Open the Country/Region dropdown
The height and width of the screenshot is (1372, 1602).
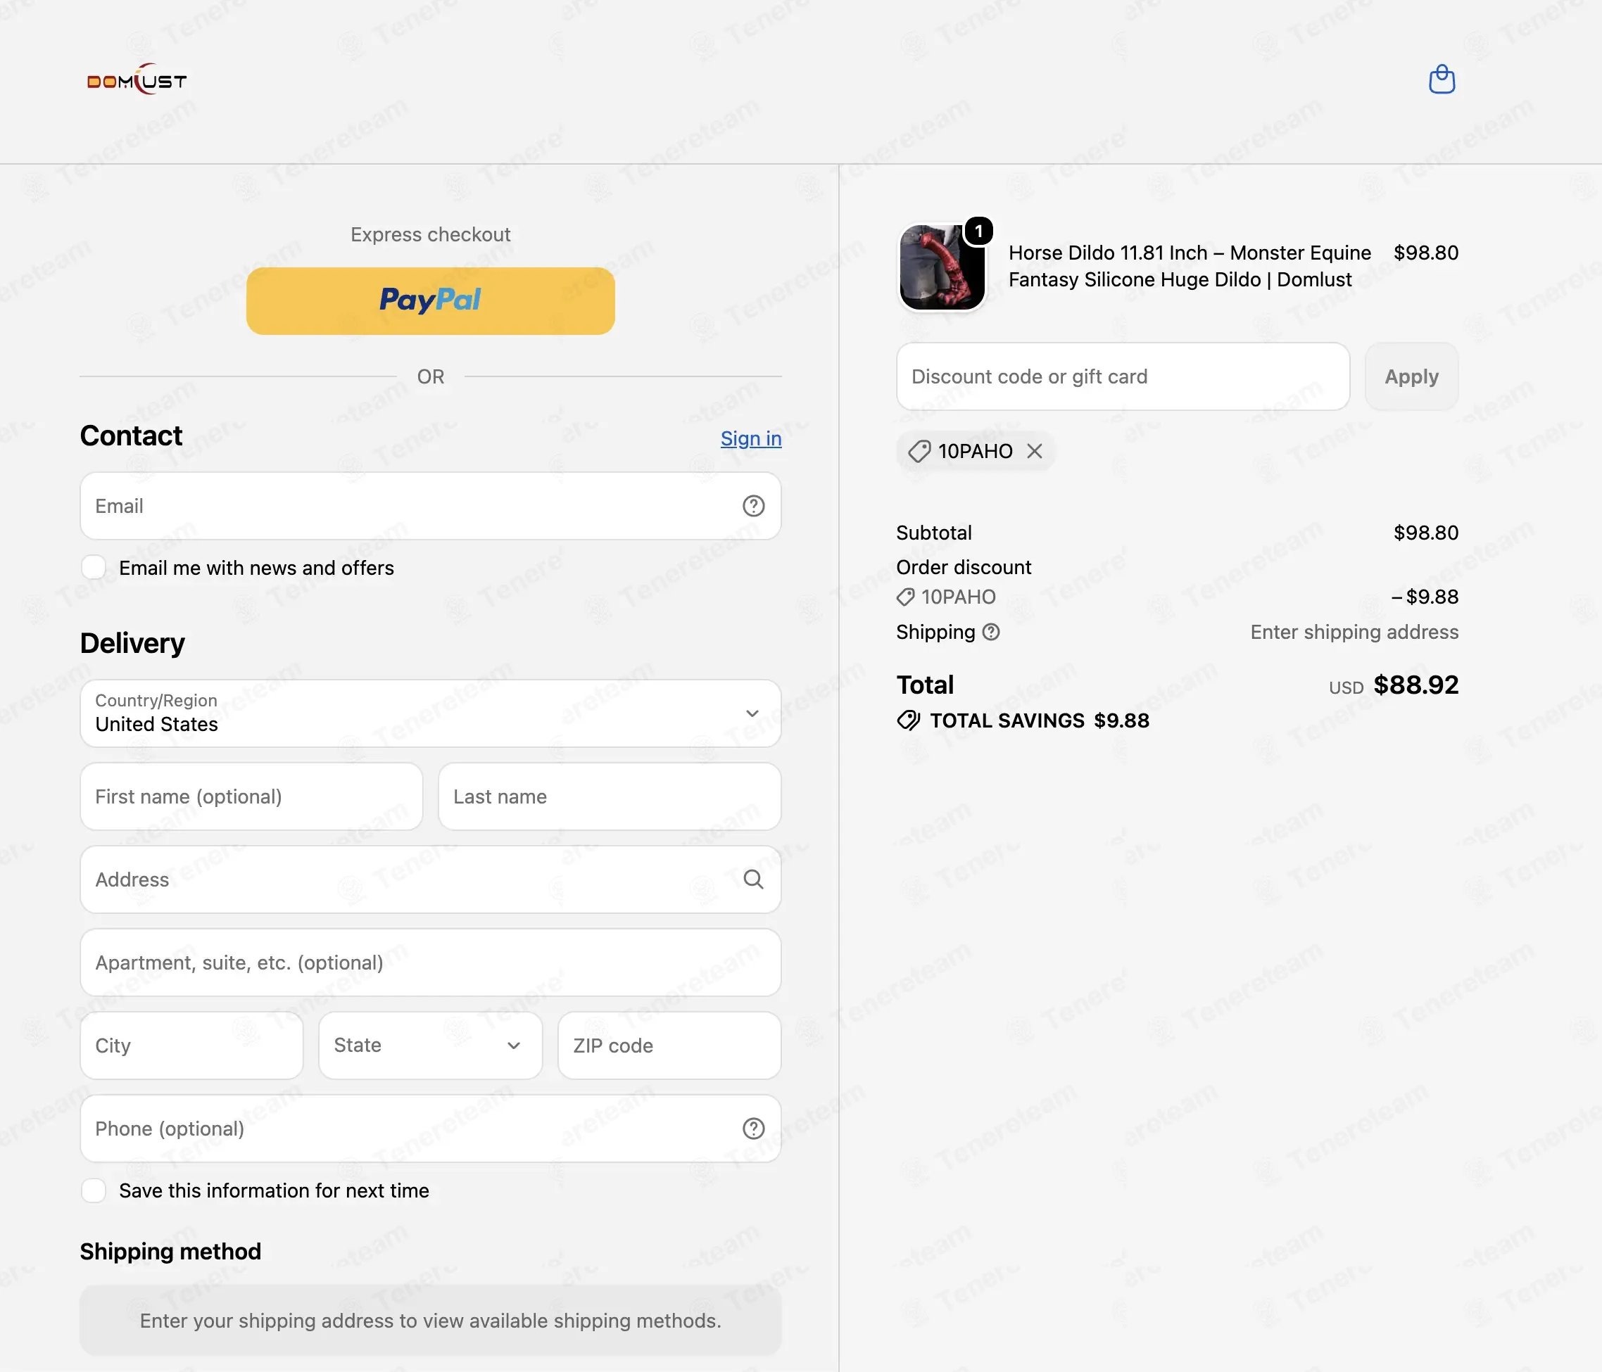click(431, 713)
